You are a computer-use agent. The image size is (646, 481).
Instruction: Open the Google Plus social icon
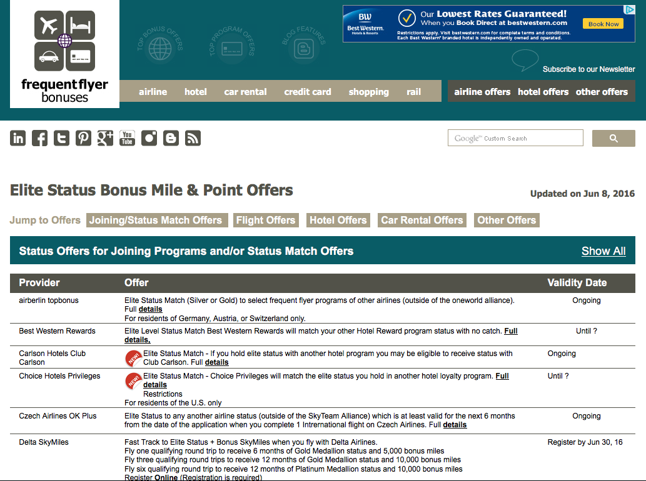105,138
